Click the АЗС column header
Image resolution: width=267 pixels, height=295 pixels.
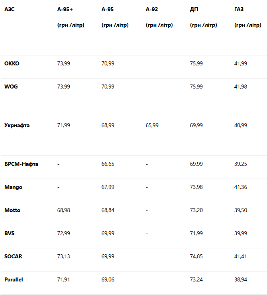pyautogui.click(x=9, y=9)
